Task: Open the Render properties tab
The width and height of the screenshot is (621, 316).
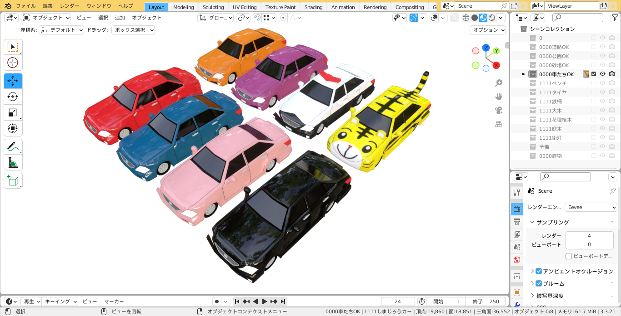Action: (517, 209)
